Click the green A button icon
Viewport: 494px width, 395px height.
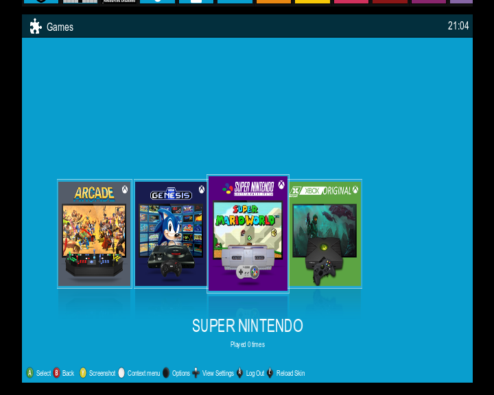pos(30,373)
